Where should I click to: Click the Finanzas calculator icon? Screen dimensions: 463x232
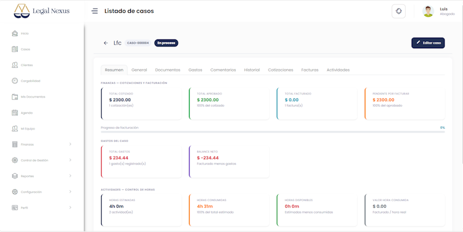pos(15,144)
